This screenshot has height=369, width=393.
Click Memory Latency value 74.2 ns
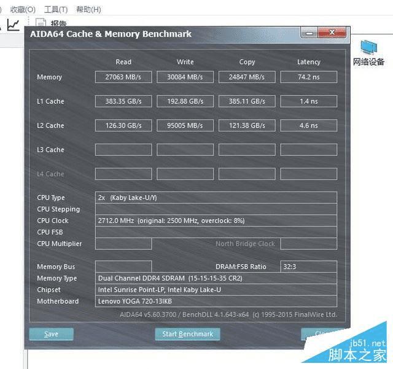[x=308, y=77]
